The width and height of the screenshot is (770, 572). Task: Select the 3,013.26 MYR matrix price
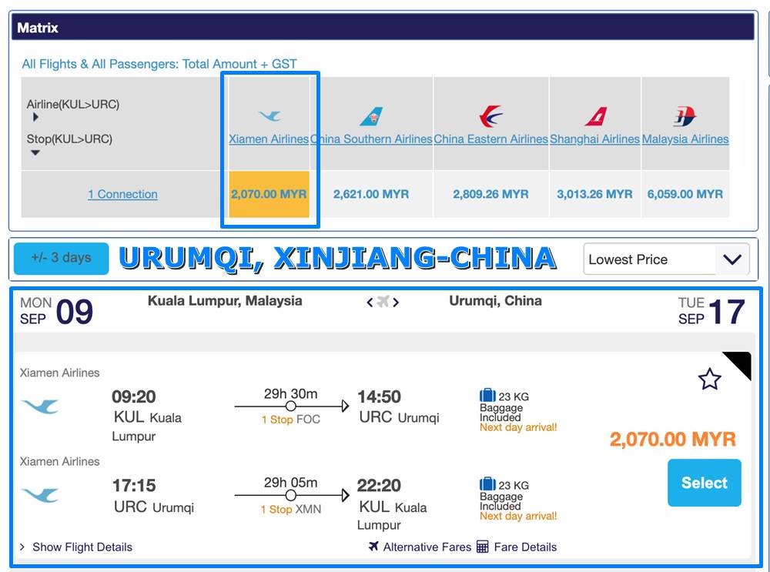(x=594, y=195)
